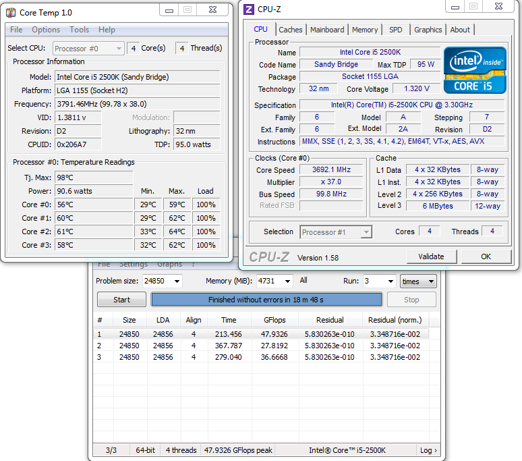Open Core Temp Help menu

(107, 30)
